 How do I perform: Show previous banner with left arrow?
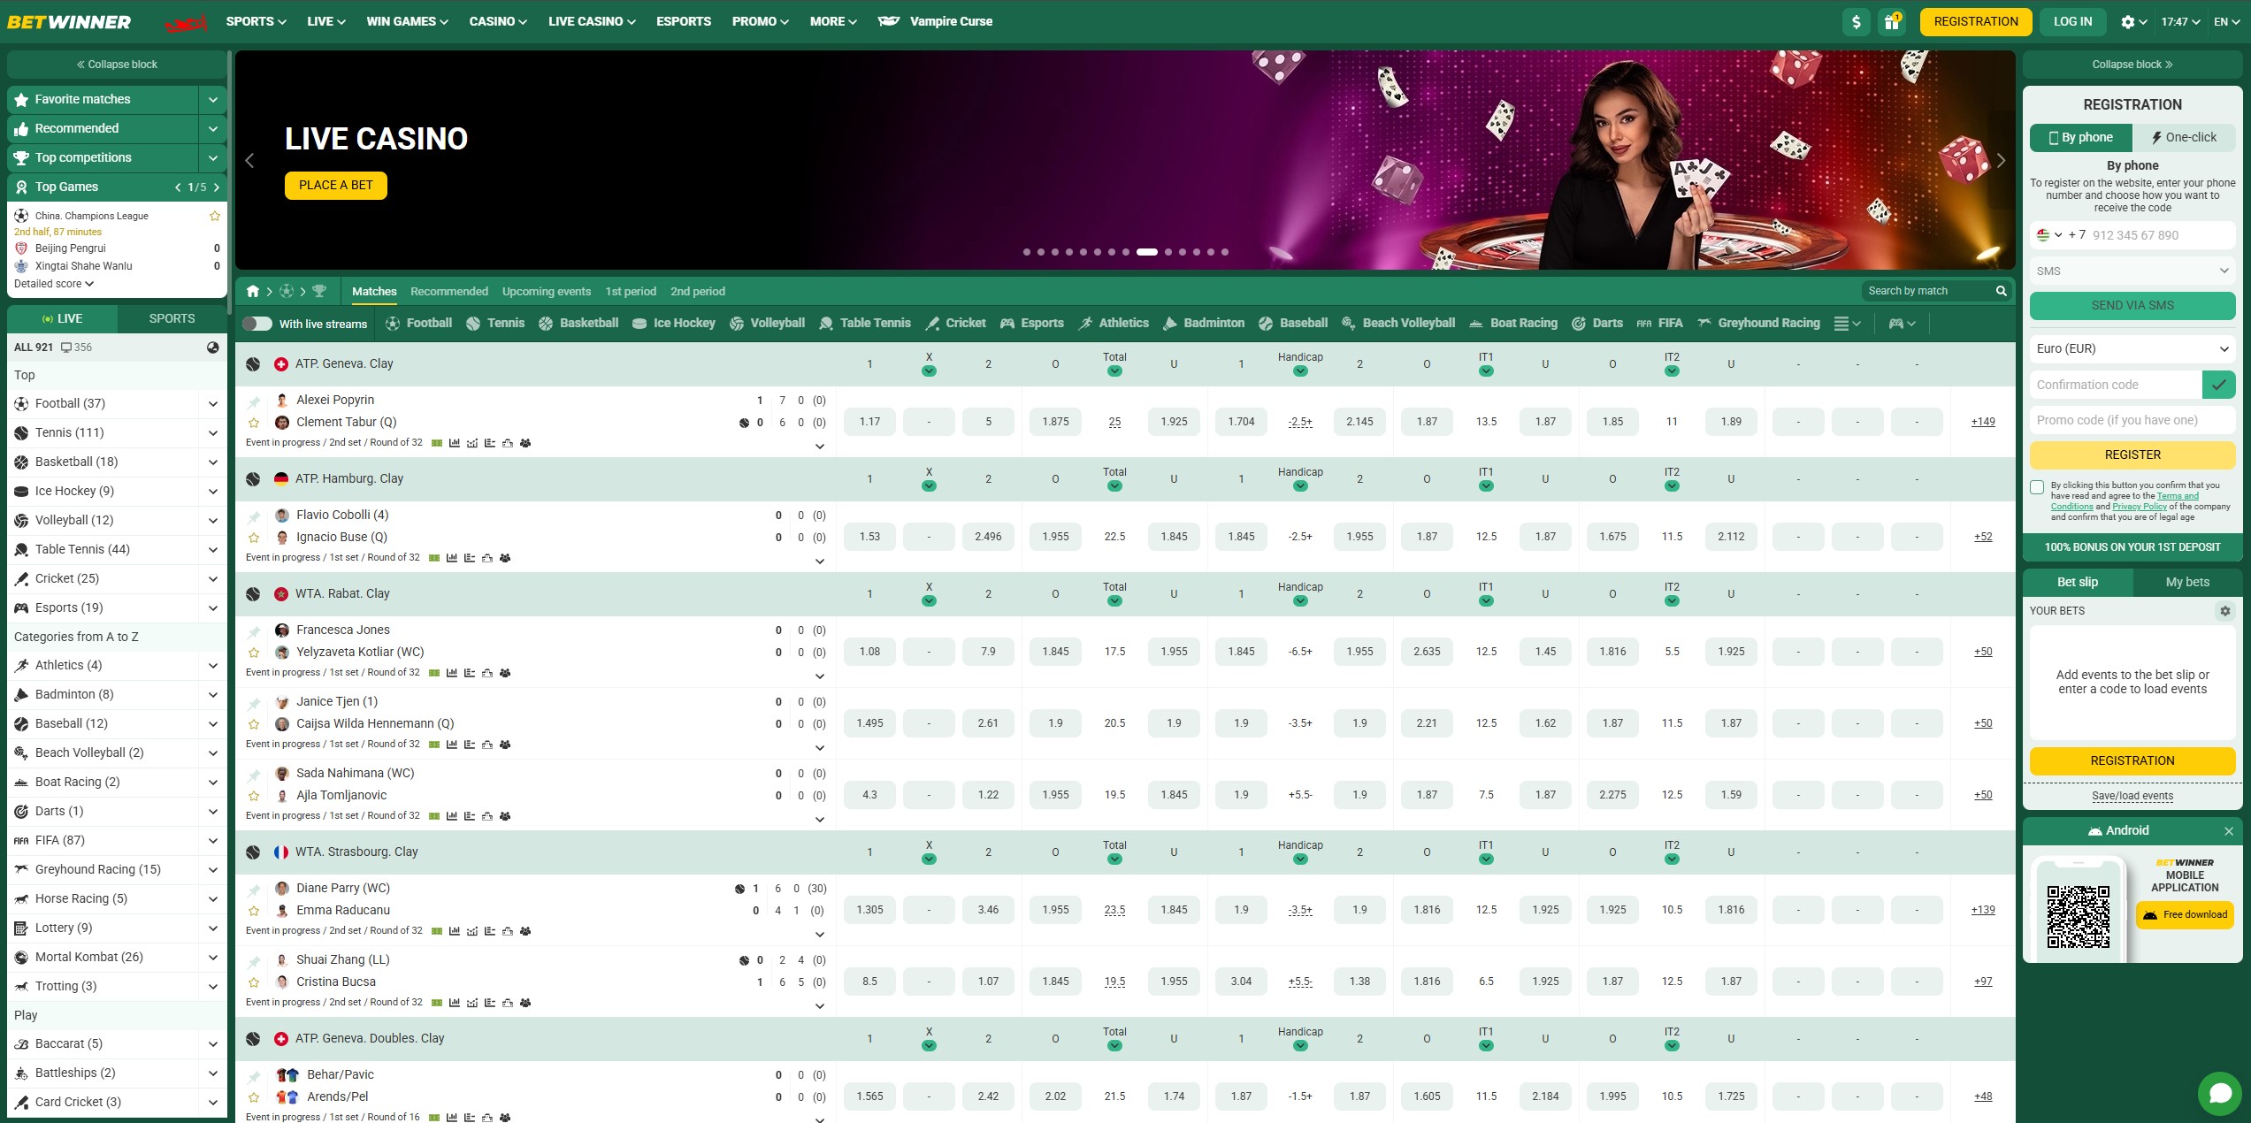pyautogui.click(x=249, y=160)
